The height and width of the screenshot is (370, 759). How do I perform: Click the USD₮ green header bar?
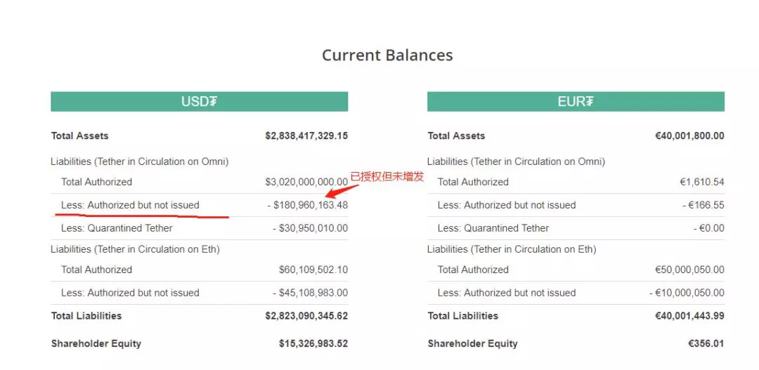tap(200, 102)
